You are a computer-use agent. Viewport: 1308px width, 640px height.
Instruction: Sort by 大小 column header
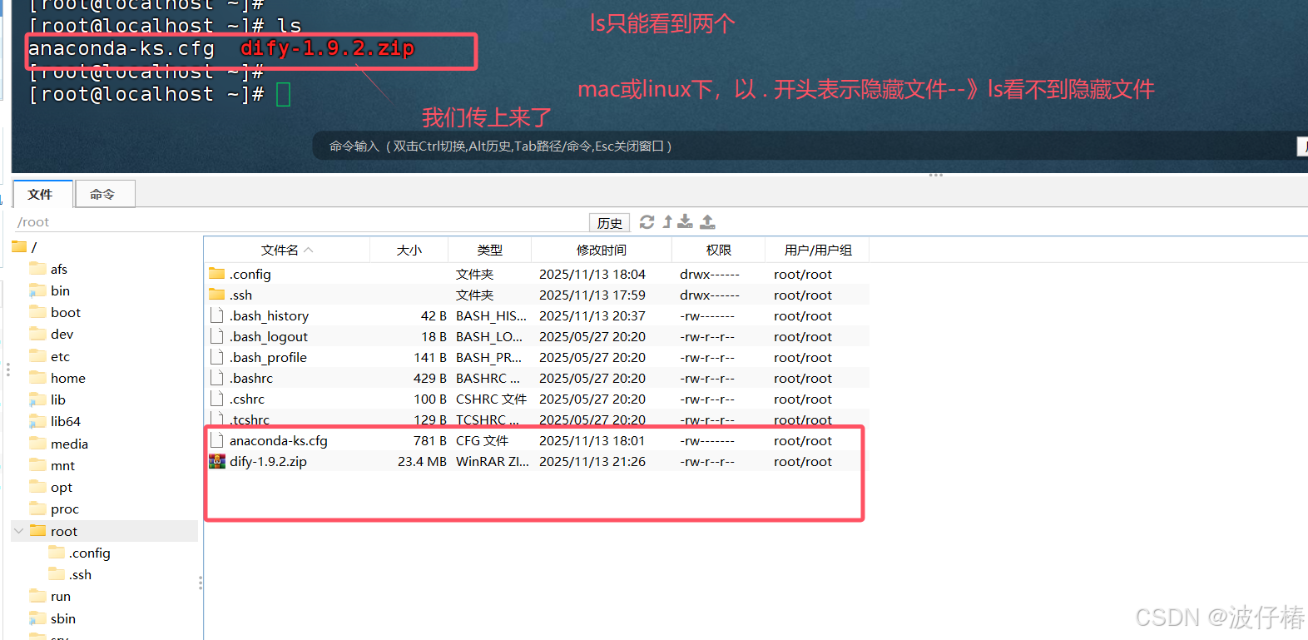coord(409,250)
